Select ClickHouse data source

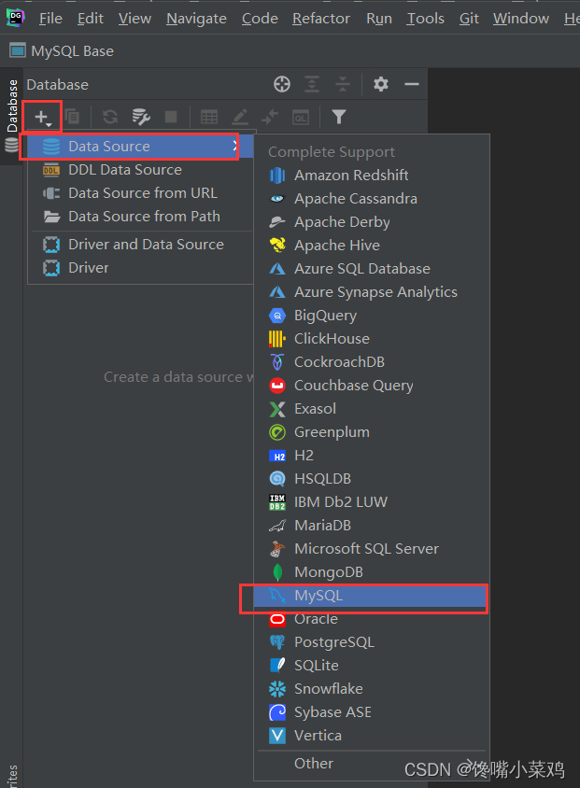tap(372, 339)
